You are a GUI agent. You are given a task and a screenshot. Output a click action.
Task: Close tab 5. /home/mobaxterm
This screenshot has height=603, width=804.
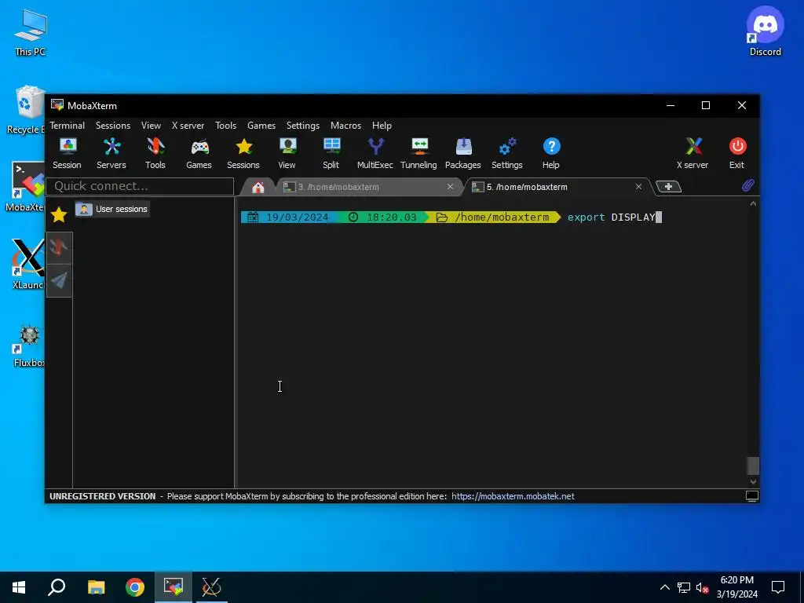tap(638, 187)
